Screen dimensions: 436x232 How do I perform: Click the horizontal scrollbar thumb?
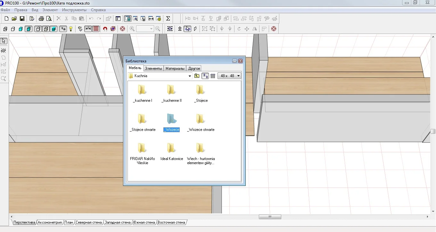point(270,217)
